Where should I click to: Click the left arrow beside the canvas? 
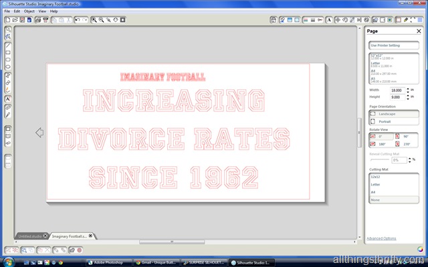coord(39,133)
